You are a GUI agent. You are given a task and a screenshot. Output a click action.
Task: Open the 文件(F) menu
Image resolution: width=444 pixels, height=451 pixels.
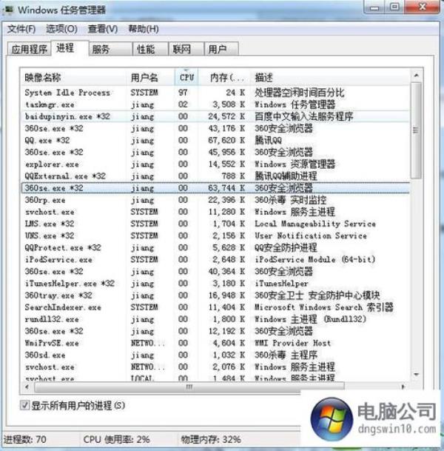click(x=21, y=29)
